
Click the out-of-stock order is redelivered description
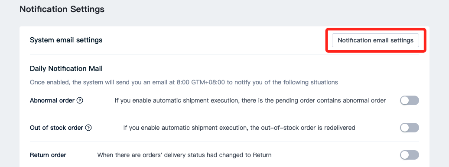pyautogui.click(x=239, y=128)
